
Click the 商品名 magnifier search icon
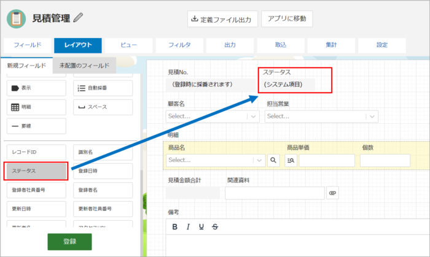click(x=273, y=160)
